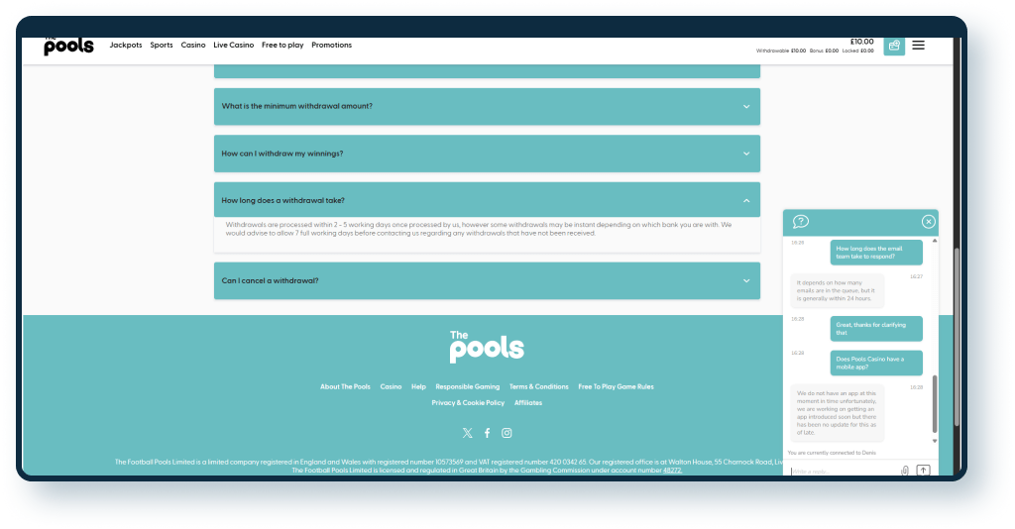The width and height of the screenshot is (1015, 529).
Task: Follow the Help footer link
Action: [419, 386]
